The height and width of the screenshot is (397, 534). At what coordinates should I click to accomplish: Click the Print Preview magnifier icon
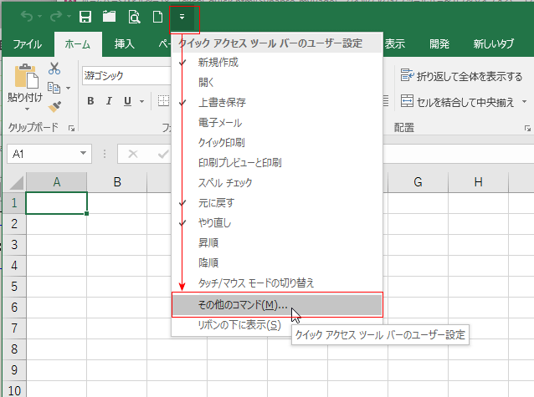coord(134,17)
